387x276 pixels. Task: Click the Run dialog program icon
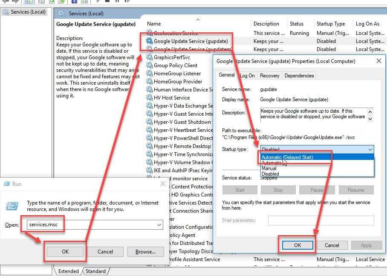12,206
